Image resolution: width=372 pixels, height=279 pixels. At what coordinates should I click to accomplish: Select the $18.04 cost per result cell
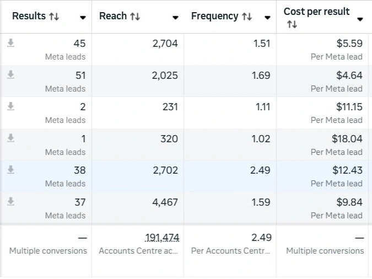pos(347,139)
